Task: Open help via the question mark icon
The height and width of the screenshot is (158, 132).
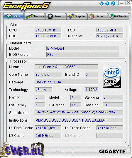Action: pos(107,4)
